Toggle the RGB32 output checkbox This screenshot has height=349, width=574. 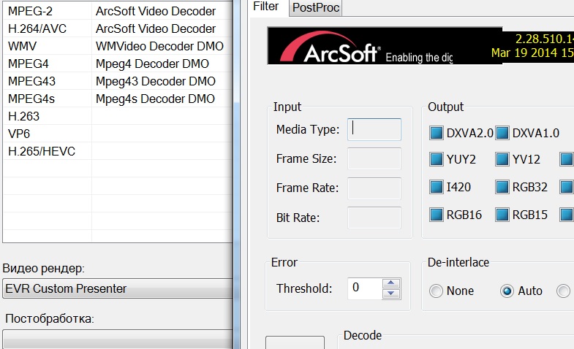click(x=502, y=187)
